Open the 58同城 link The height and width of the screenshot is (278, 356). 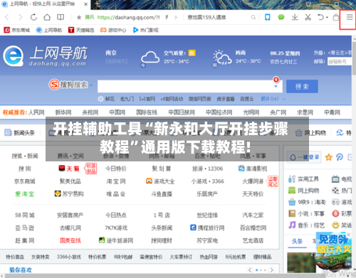click(25, 215)
